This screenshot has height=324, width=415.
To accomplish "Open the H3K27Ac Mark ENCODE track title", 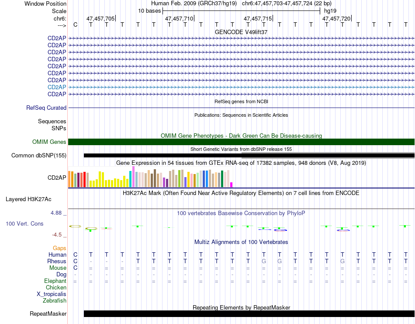I will (241, 193).
